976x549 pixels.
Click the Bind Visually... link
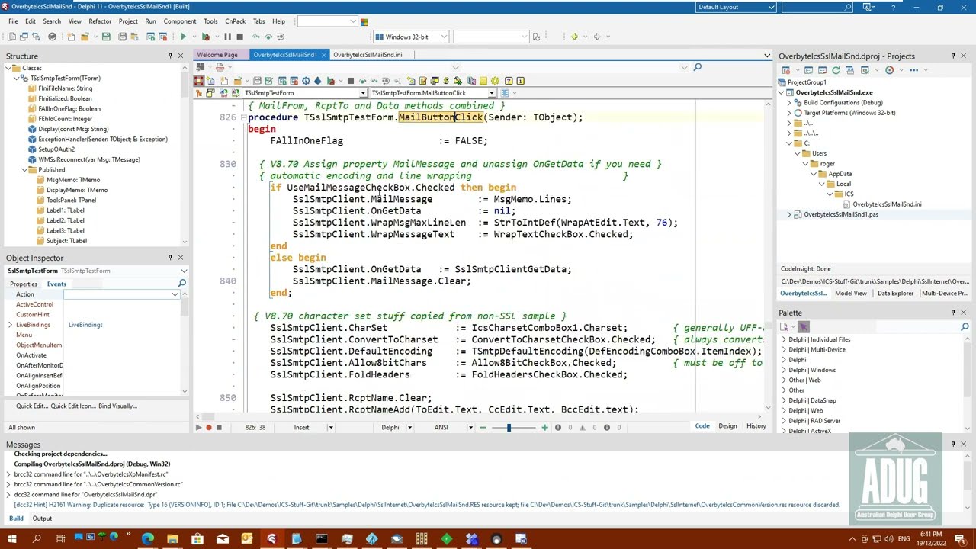pyautogui.click(x=117, y=406)
